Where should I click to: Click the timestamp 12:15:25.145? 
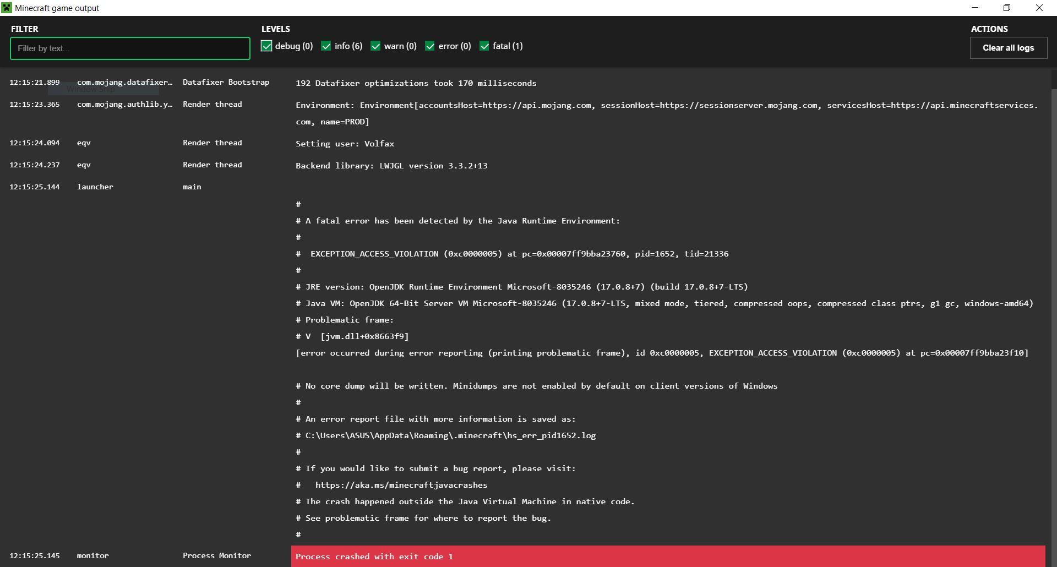(x=35, y=555)
